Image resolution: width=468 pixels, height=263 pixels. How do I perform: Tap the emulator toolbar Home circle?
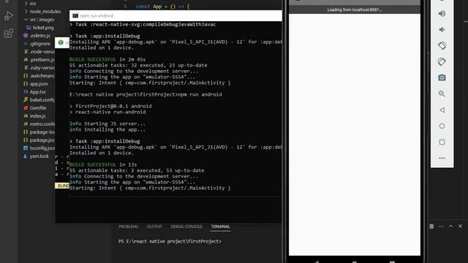click(x=442, y=126)
